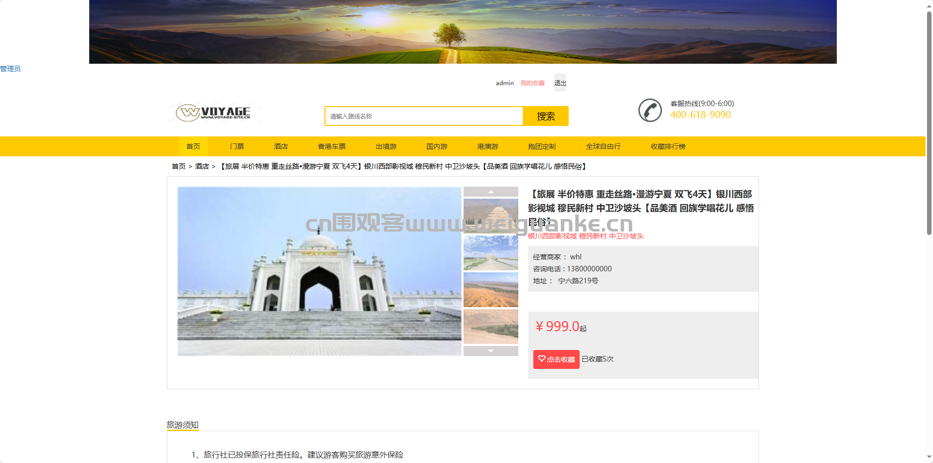Click the 酒店 breadcrumb link

(x=202, y=166)
